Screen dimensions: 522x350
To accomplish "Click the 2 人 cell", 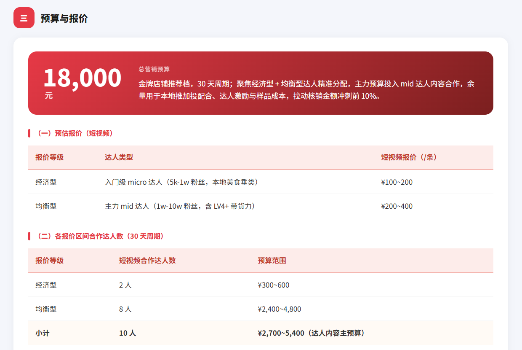I will pos(125,285).
